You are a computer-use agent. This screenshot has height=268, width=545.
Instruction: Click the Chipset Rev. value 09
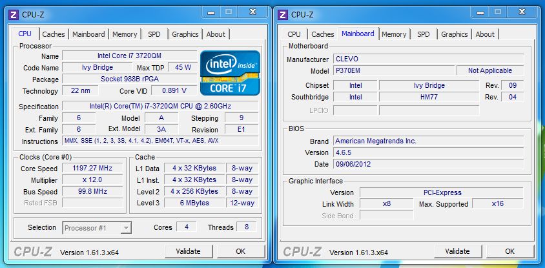pos(512,85)
